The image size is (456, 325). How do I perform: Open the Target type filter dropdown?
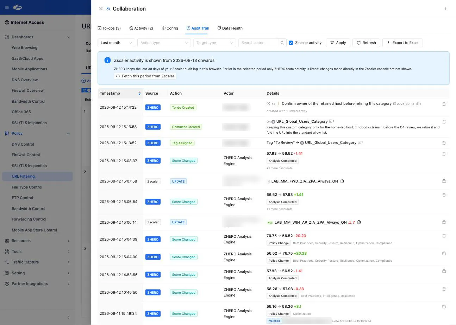(x=214, y=43)
